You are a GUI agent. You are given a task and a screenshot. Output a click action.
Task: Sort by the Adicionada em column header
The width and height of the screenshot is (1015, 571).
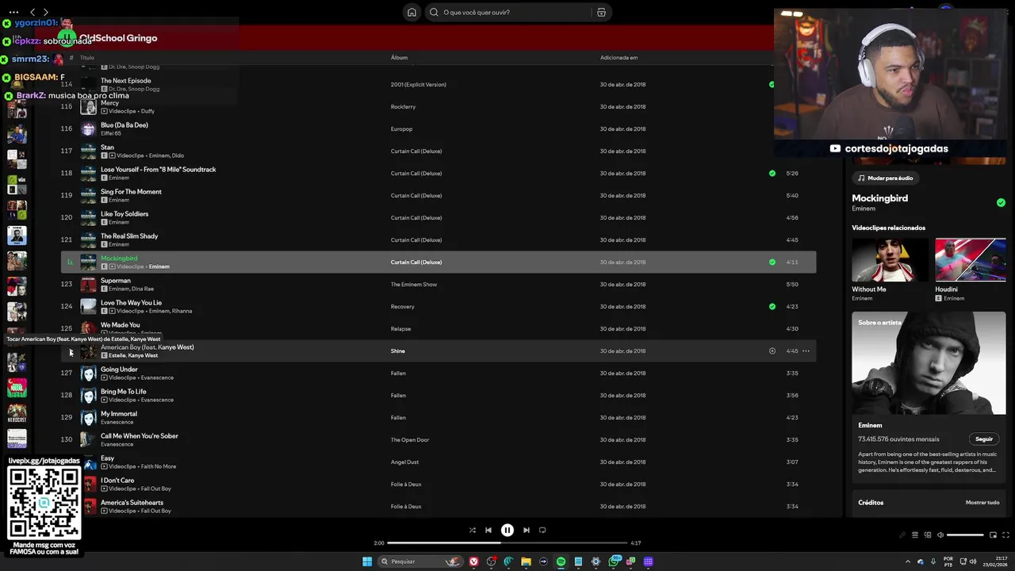coord(619,58)
